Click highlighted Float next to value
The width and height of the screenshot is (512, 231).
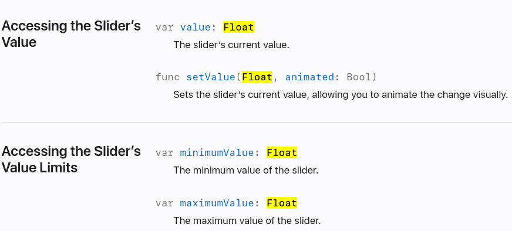point(239,27)
